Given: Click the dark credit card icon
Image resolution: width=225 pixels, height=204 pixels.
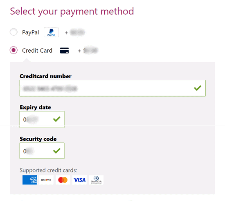Looking at the screenshot, I should pyautogui.click(x=64, y=51).
